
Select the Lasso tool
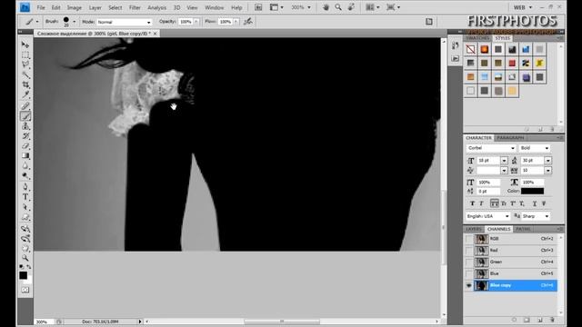coord(25,64)
